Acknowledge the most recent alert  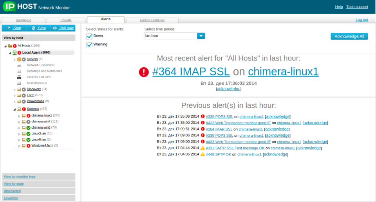coord(228,89)
